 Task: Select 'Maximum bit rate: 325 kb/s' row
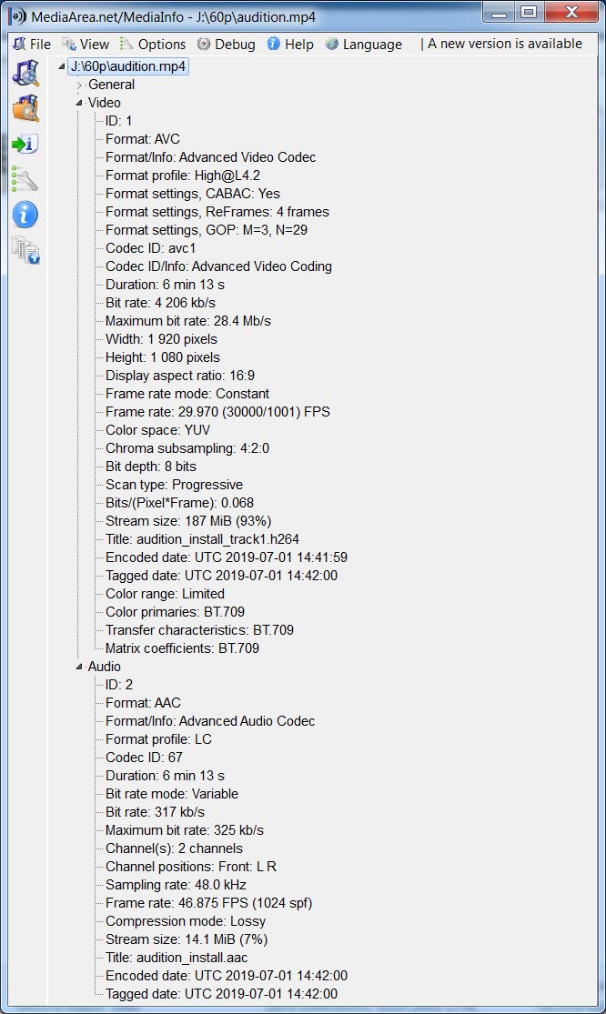(185, 829)
